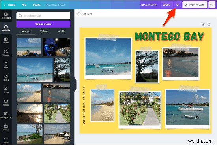Screen dimensions: 217x145
Task: Click the add page icon above canvas
Action: click(209, 24)
